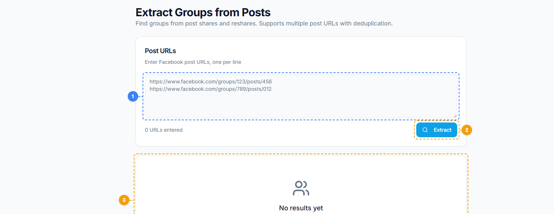Click the people icon above No results yet
Viewport: 554px width, 214px height.
[x=301, y=188]
